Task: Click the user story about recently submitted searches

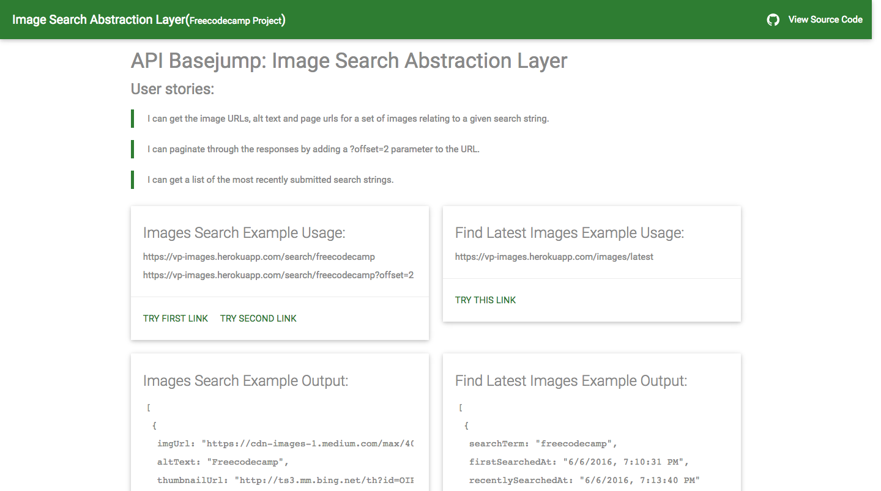Action: [x=270, y=180]
